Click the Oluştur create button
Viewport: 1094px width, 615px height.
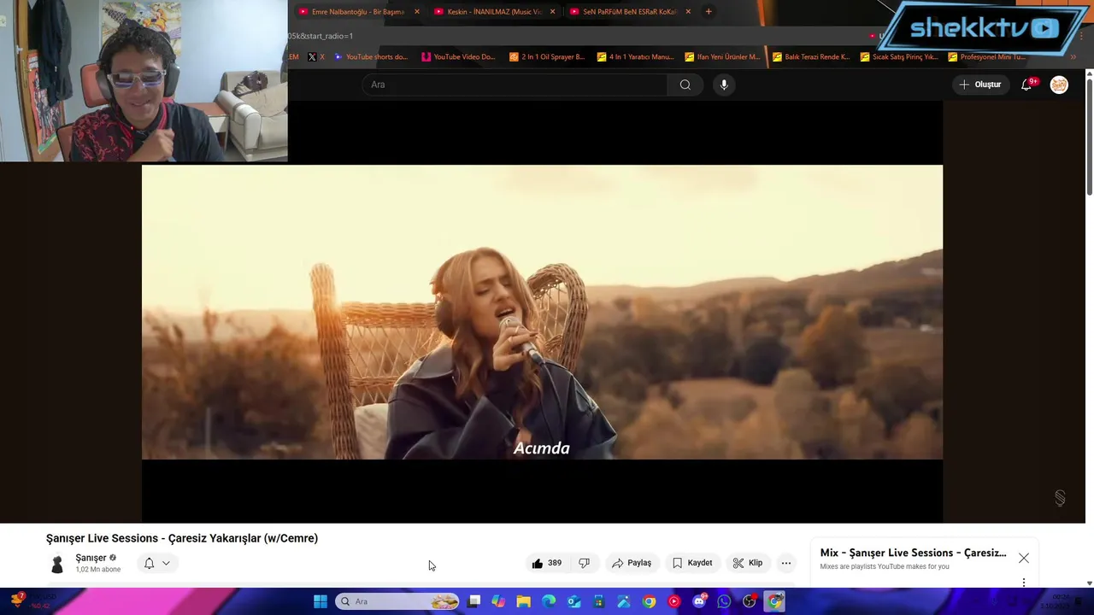pos(979,85)
